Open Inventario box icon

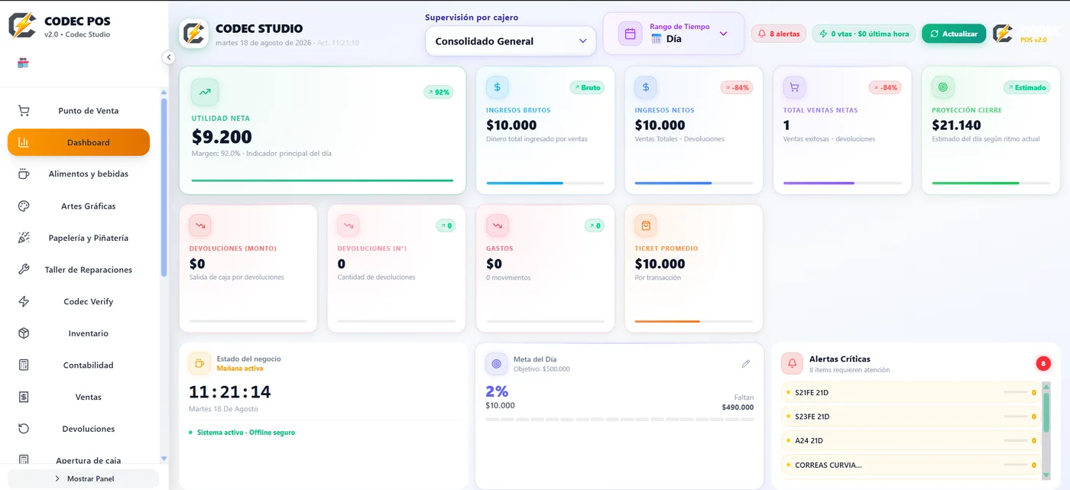click(24, 333)
